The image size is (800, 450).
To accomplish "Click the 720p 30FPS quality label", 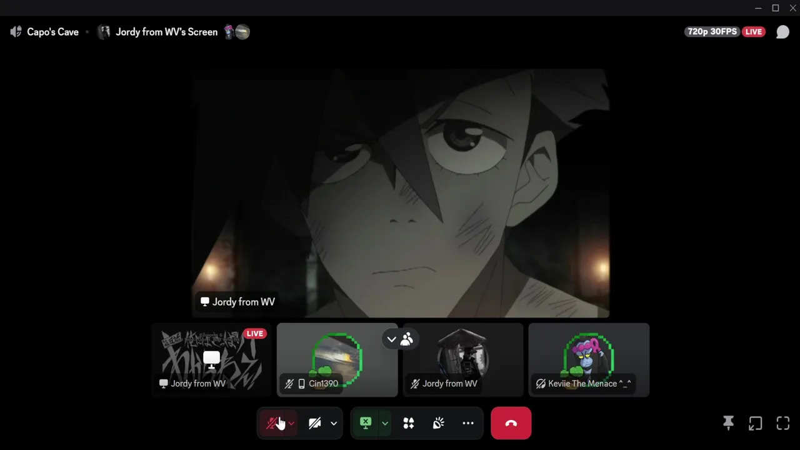I will [x=712, y=32].
